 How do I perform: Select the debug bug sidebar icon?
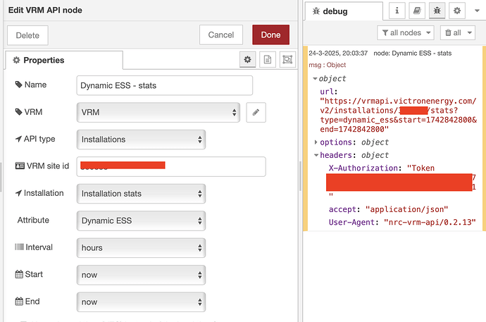click(437, 11)
